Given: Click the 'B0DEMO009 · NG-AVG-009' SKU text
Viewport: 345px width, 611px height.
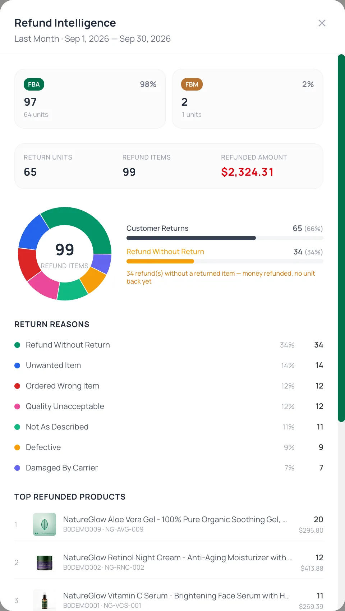Looking at the screenshot, I should 103,529.
